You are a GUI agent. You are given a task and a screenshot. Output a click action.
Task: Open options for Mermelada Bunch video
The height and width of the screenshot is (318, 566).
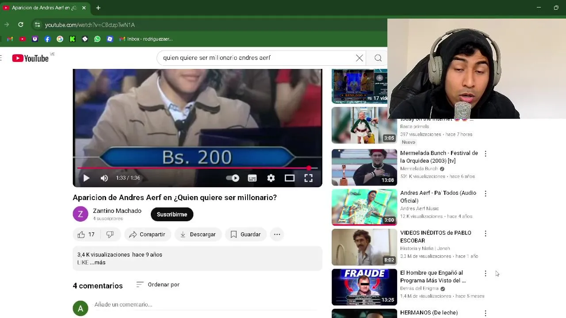point(486,154)
